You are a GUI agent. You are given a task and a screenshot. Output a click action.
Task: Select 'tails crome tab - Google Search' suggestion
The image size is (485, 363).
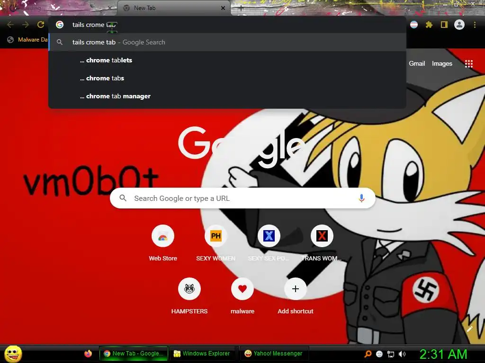point(227,42)
